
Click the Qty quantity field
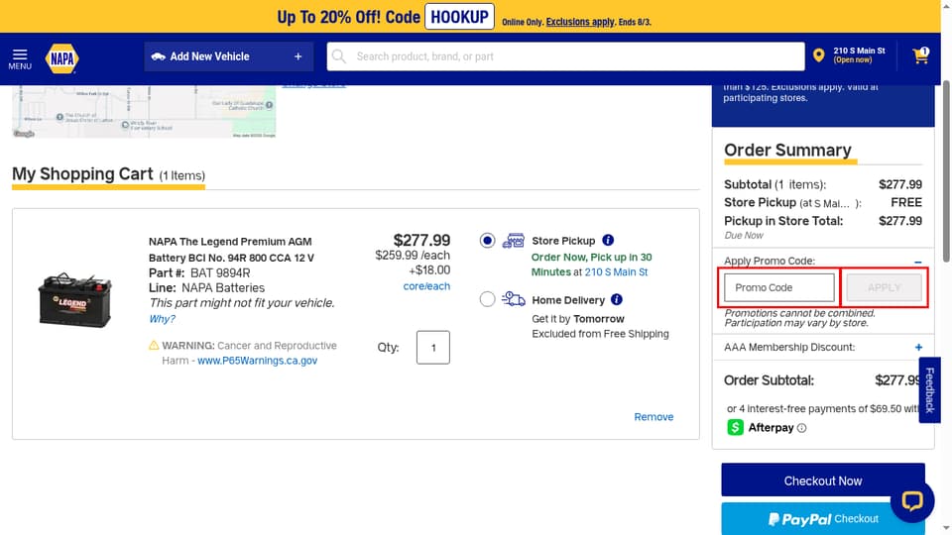[x=433, y=348]
